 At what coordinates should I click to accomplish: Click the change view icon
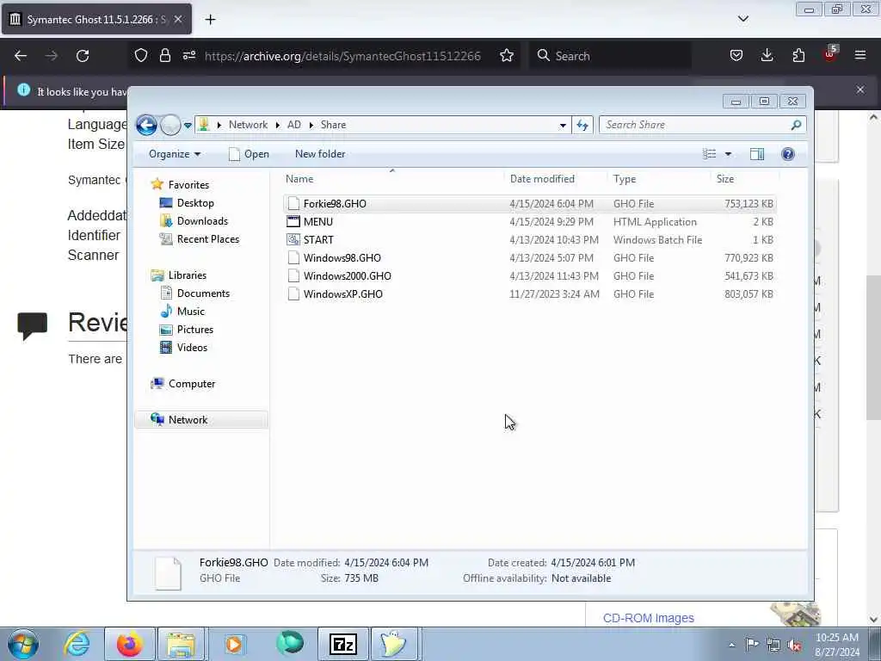[709, 154]
